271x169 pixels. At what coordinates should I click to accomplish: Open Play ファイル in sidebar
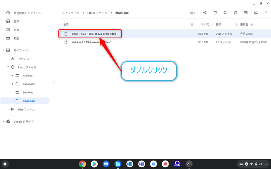point(27,110)
